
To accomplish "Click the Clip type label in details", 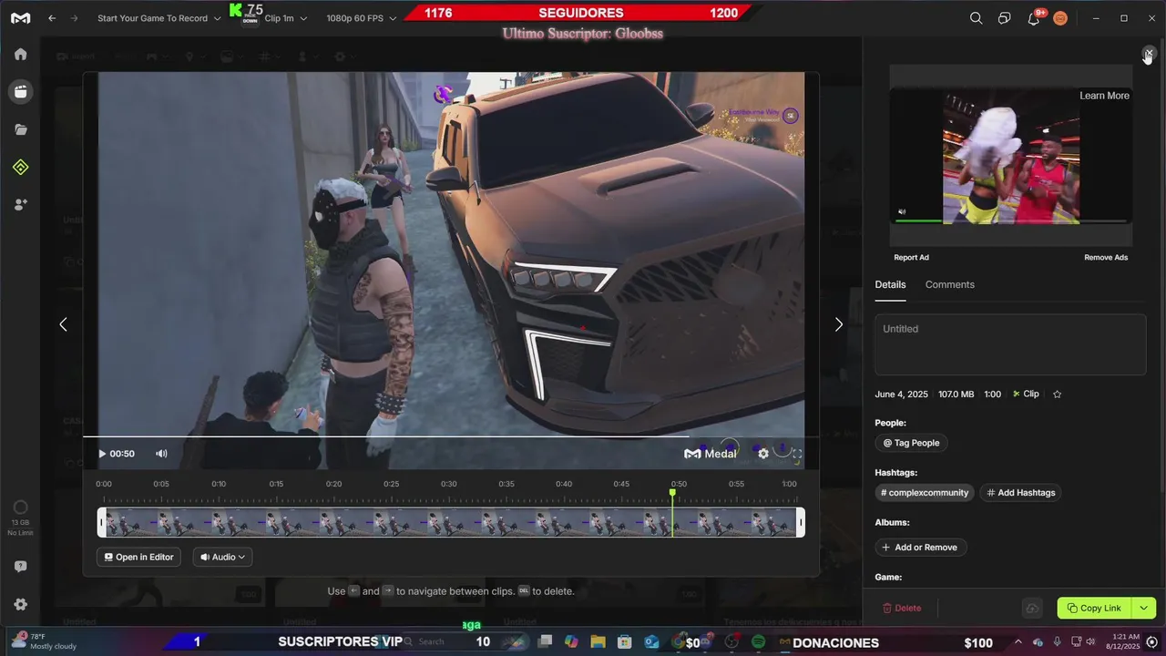I will pos(1026,395).
